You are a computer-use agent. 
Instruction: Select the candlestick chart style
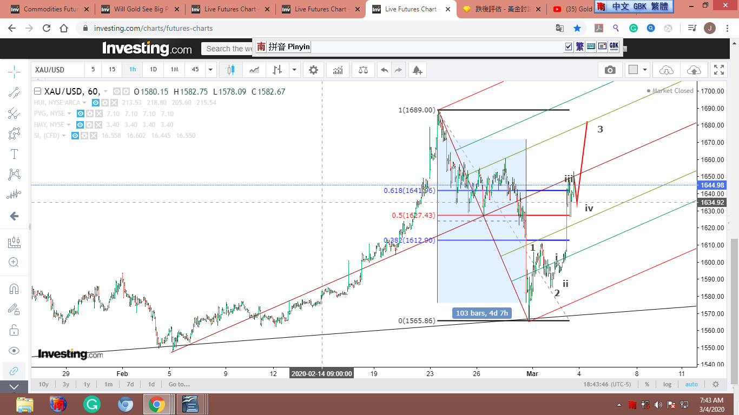click(231, 70)
